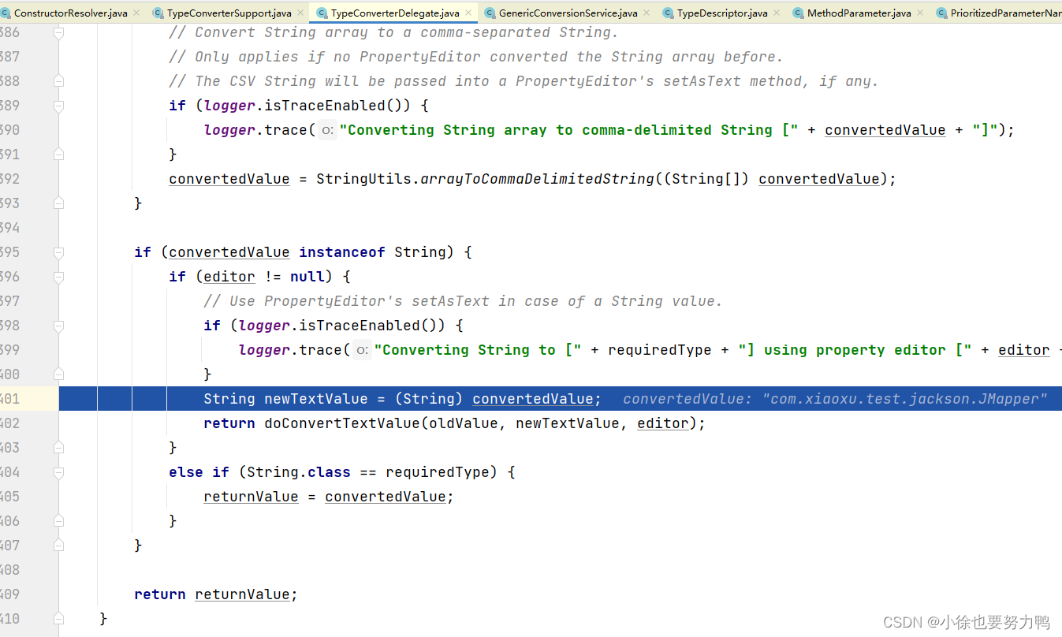
Task: Click 'String.class' in the else-if condition
Action: tap(299, 472)
